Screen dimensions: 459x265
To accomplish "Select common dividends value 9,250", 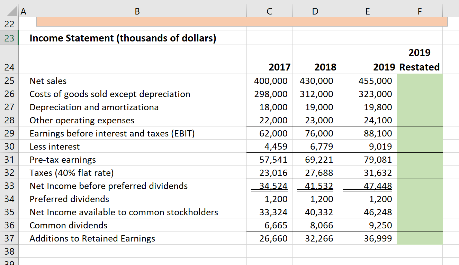I will tap(380, 225).
